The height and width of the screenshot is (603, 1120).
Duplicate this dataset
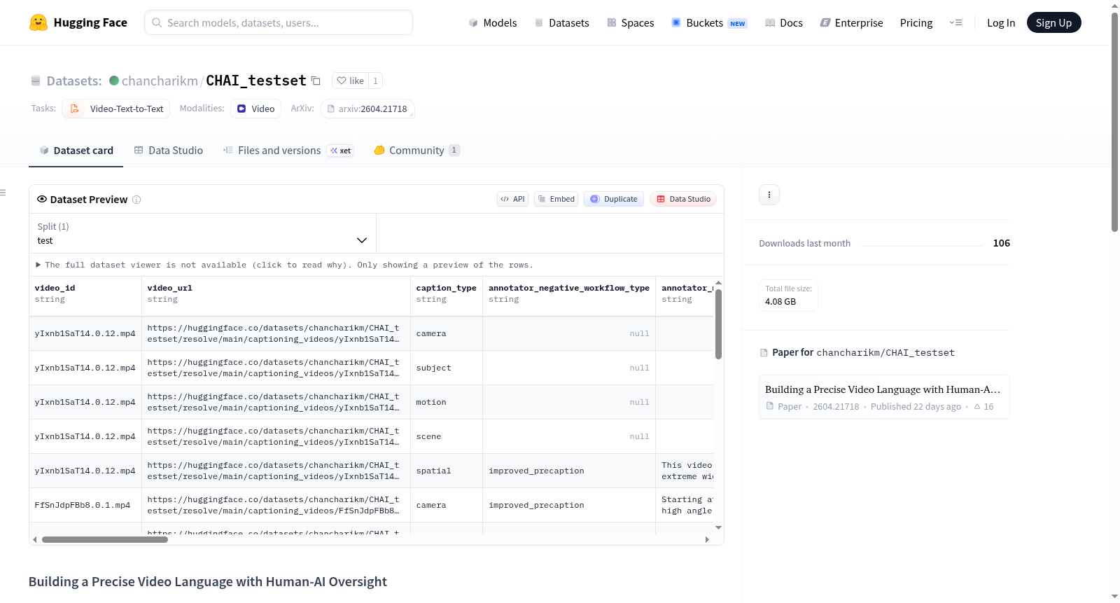[x=614, y=199]
